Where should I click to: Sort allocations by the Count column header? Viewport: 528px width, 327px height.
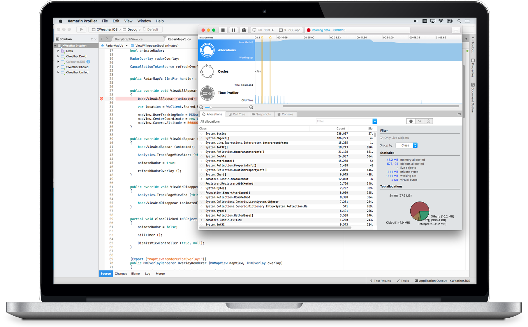pos(341,129)
